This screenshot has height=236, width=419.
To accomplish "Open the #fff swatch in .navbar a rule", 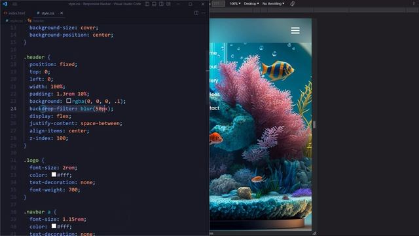I will [x=54, y=226].
